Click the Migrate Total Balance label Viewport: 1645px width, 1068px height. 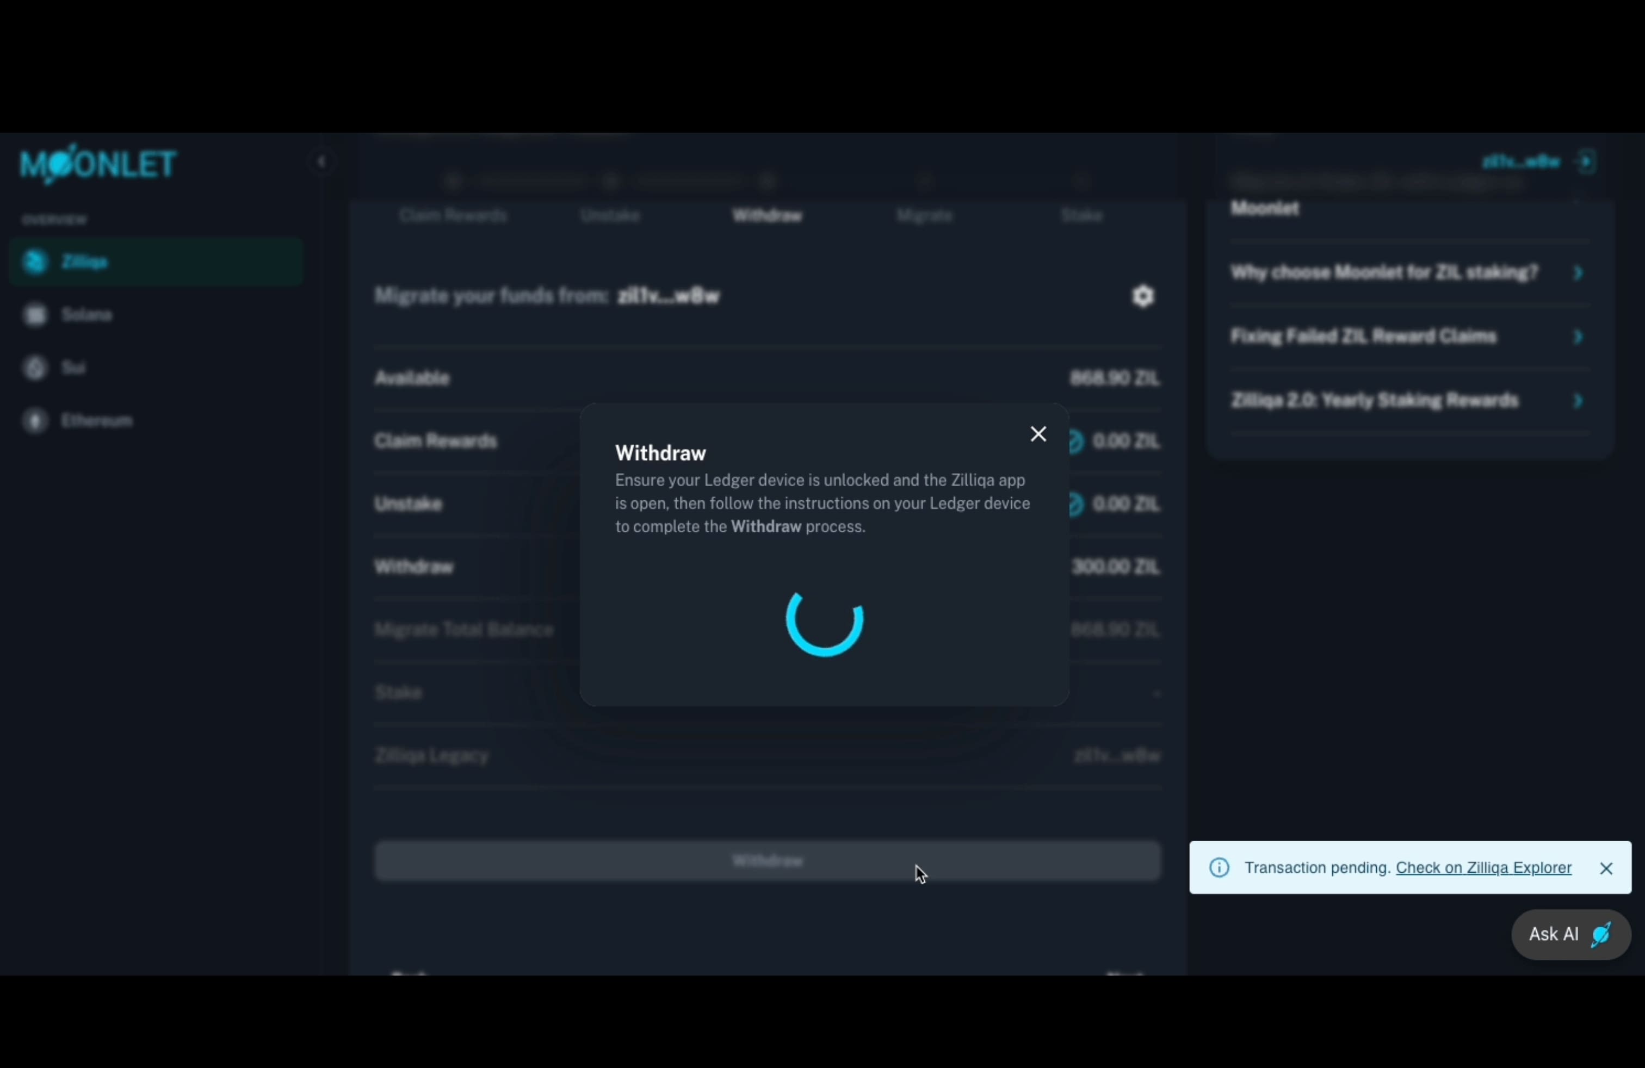pyautogui.click(x=464, y=629)
